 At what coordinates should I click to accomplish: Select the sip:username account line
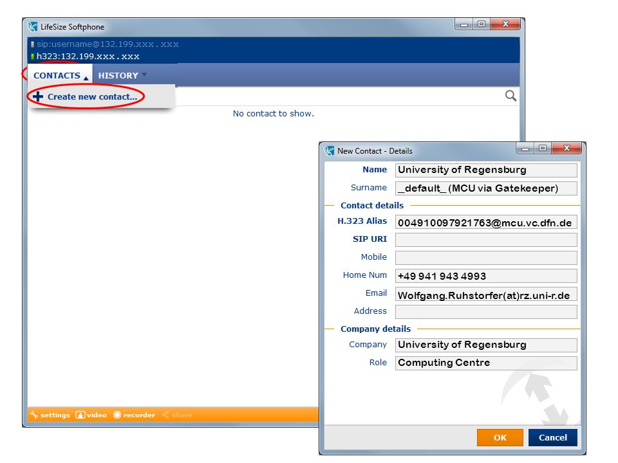[x=105, y=44]
